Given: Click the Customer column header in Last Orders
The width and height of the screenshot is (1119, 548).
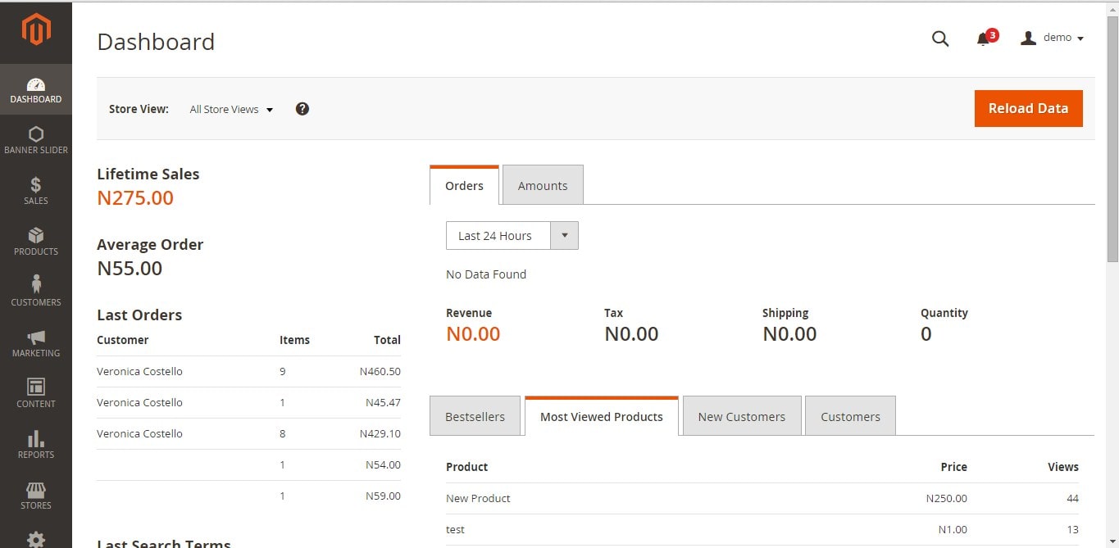Looking at the screenshot, I should (123, 340).
